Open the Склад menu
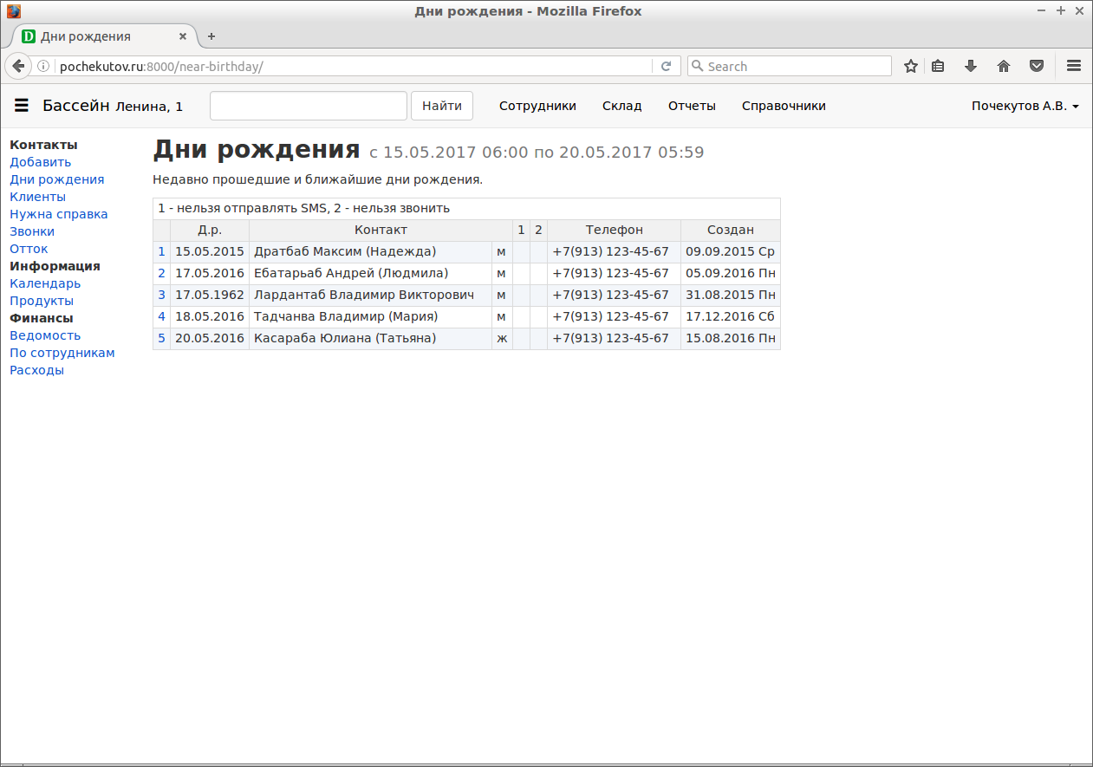The width and height of the screenshot is (1093, 767). pyautogui.click(x=622, y=106)
